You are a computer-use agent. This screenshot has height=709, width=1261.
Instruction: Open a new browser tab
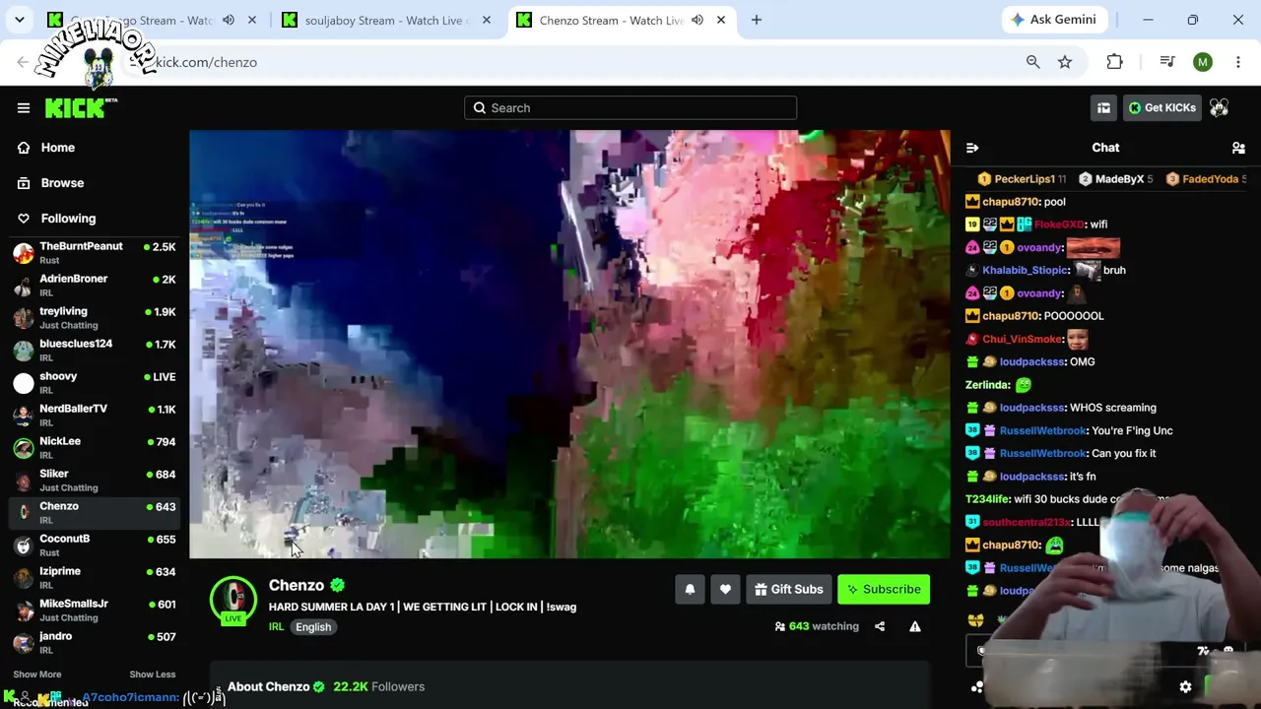tap(757, 20)
